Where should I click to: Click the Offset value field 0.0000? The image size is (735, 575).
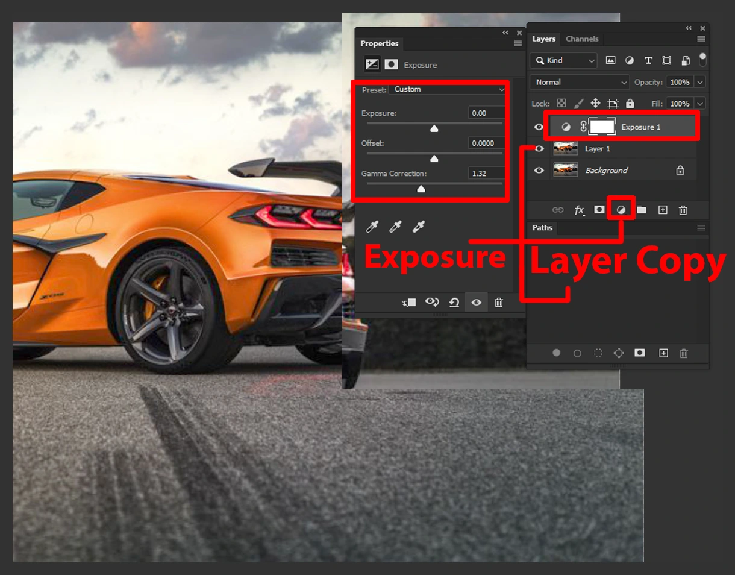pyautogui.click(x=486, y=143)
